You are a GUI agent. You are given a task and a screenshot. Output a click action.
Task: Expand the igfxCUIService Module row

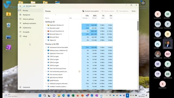pyautogui.click(x=46, y=77)
